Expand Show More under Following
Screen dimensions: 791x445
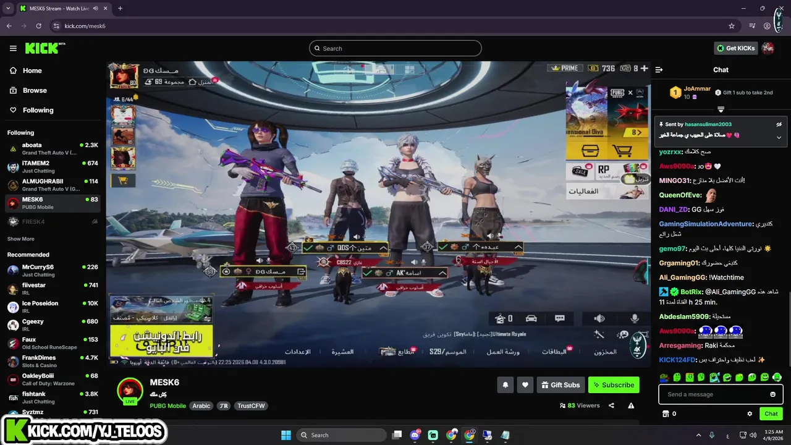click(x=20, y=239)
